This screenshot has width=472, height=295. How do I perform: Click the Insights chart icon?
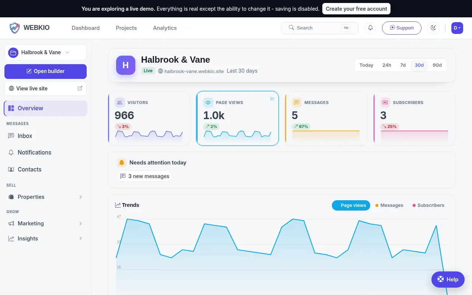click(11, 239)
